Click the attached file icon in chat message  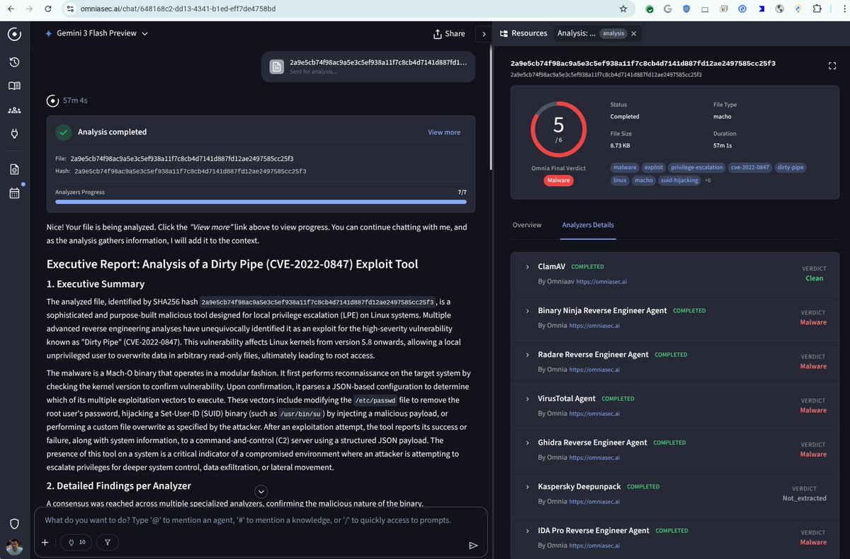pyautogui.click(x=277, y=67)
